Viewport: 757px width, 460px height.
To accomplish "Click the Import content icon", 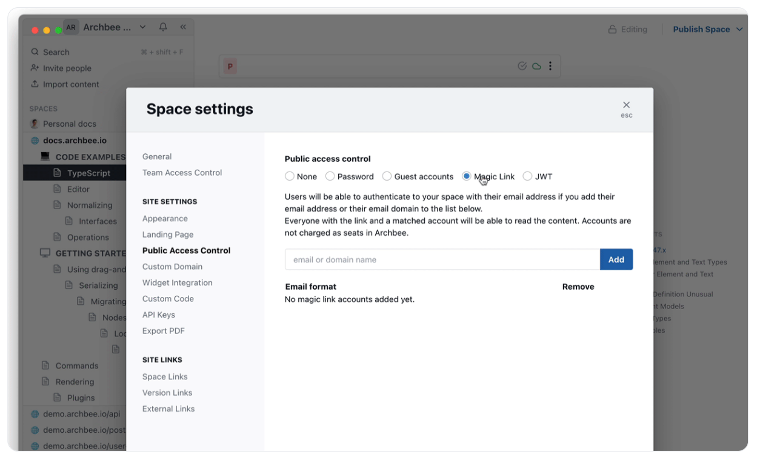I will (x=36, y=84).
